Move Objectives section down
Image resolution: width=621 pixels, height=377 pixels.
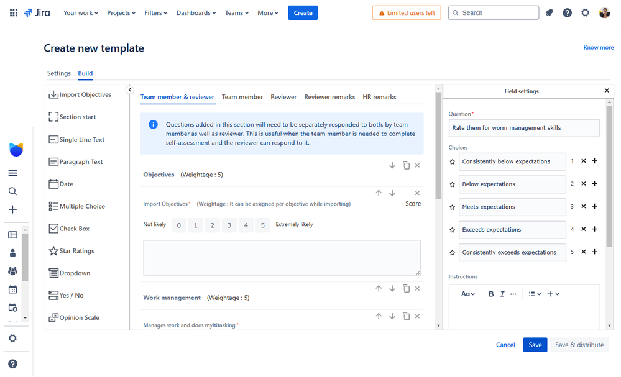392,165
